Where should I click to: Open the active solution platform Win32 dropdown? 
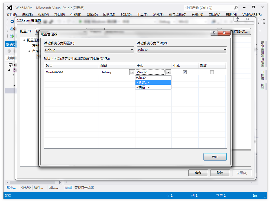point(182,50)
